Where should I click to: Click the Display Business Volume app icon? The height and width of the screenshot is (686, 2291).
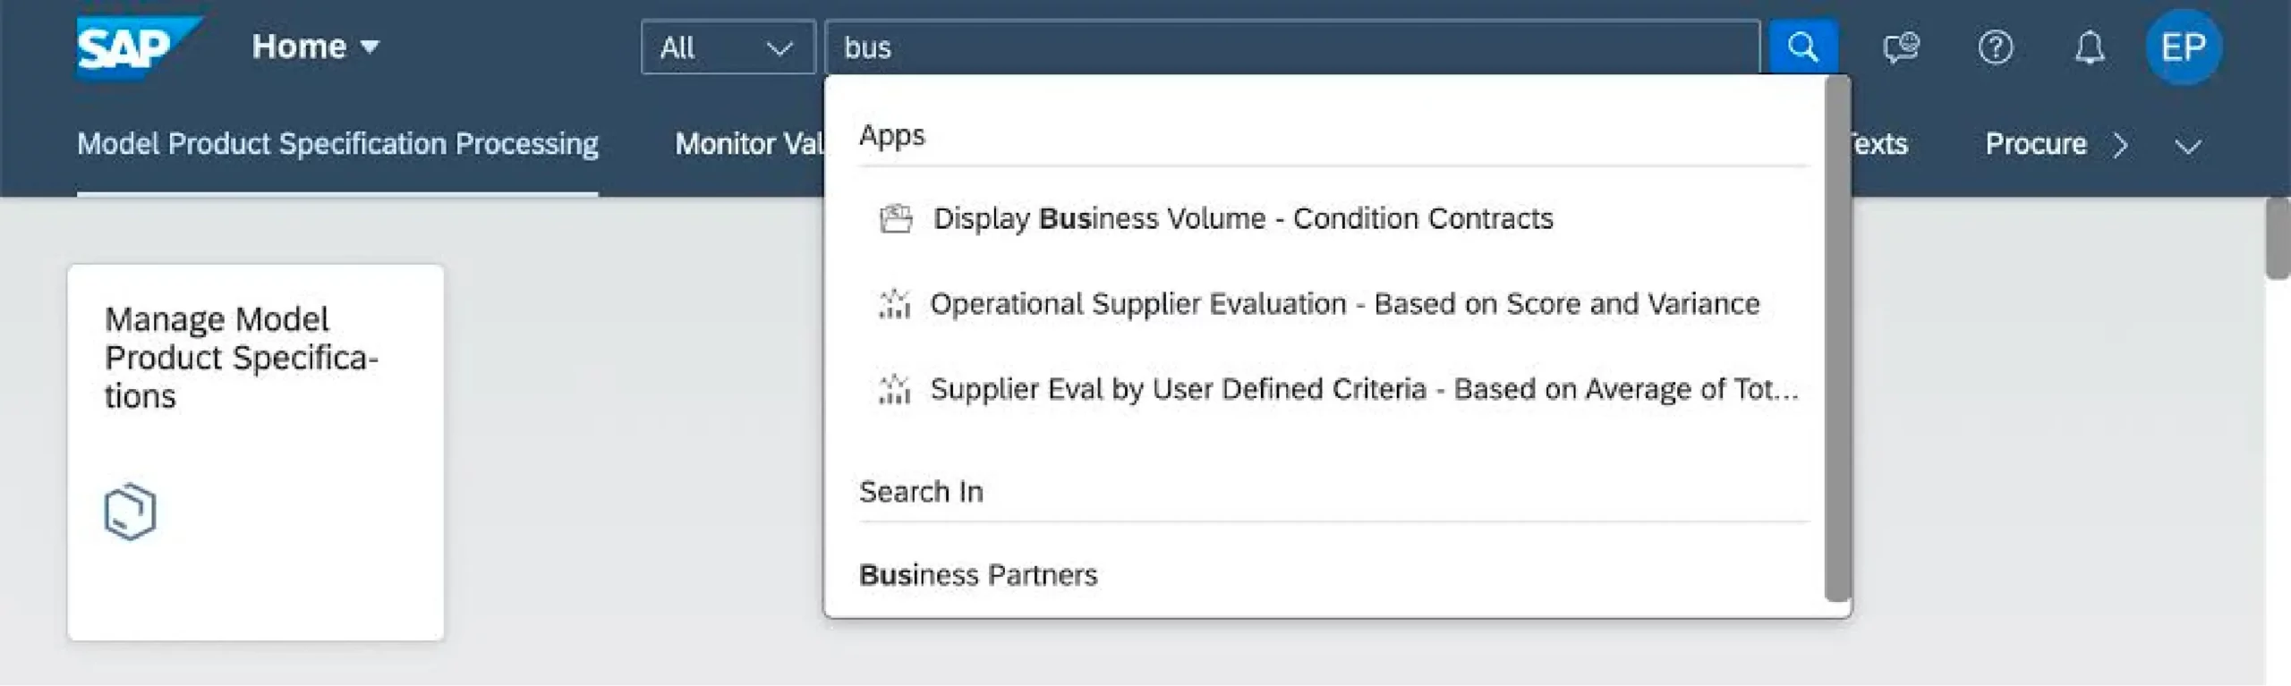click(x=895, y=218)
